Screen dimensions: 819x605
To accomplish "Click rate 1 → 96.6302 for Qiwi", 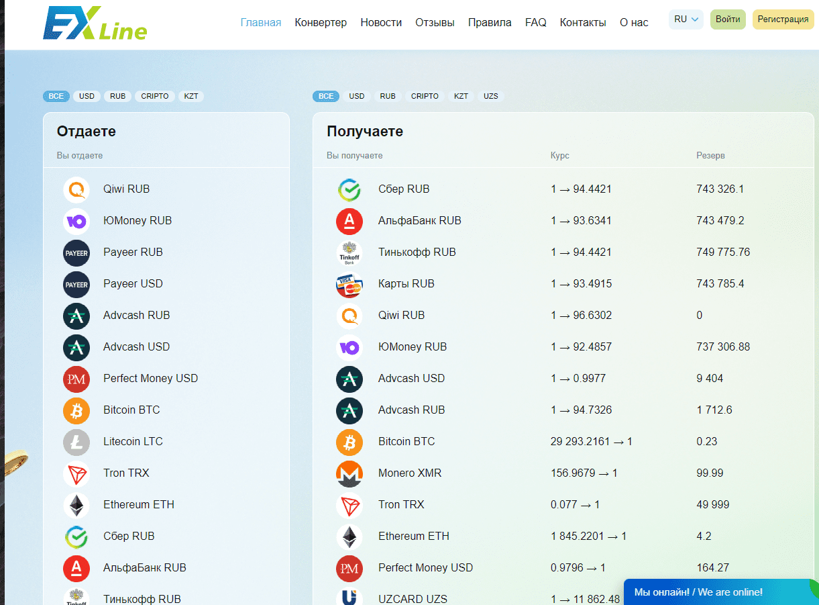I will click(582, 316).
